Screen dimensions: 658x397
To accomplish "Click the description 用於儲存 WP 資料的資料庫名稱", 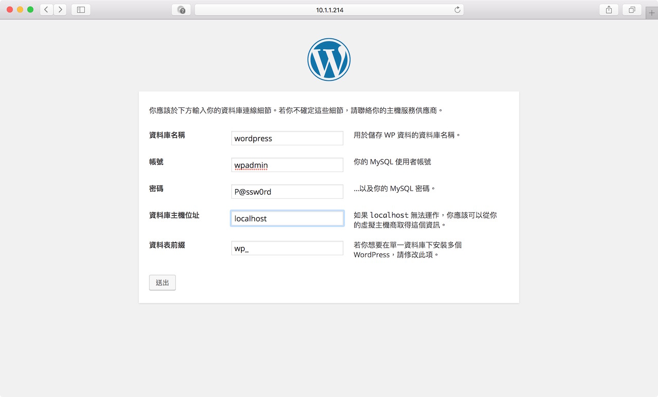I will [x=407, y=135].
